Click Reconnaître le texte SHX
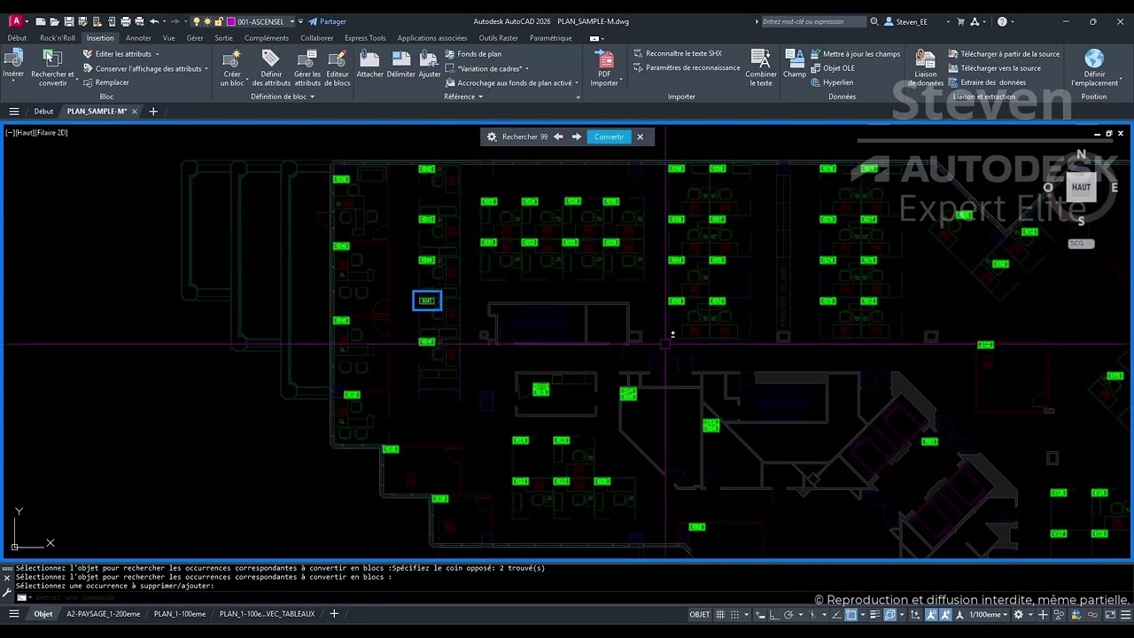Screen dimensions: 1134x638 (678, 54)
